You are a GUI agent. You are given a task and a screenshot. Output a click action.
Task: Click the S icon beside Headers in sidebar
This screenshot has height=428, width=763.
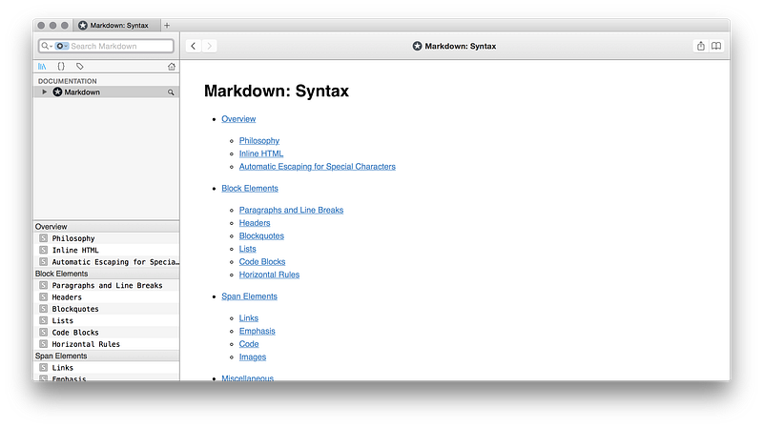(x=43, y=297)
